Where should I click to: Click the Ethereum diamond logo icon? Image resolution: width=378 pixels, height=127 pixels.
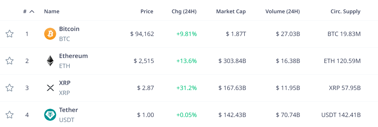pos(50,61)
